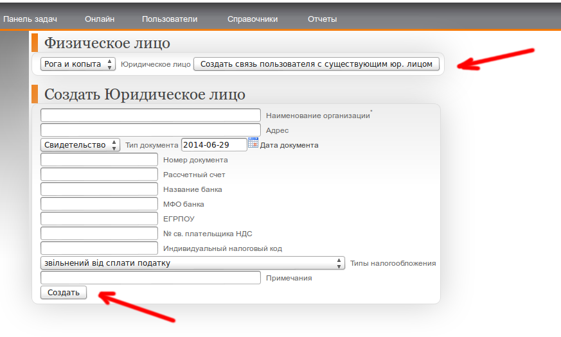Open the Справочники menu
Screen dimensions: 561x337
click(x=253, y=19)
